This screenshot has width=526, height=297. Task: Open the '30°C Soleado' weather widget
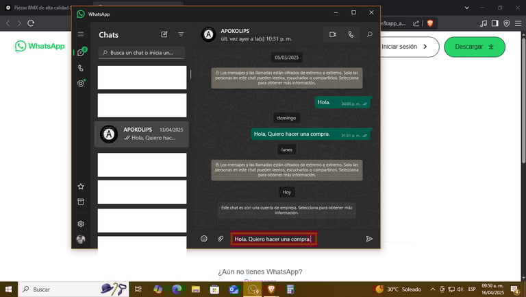(398, 289)
